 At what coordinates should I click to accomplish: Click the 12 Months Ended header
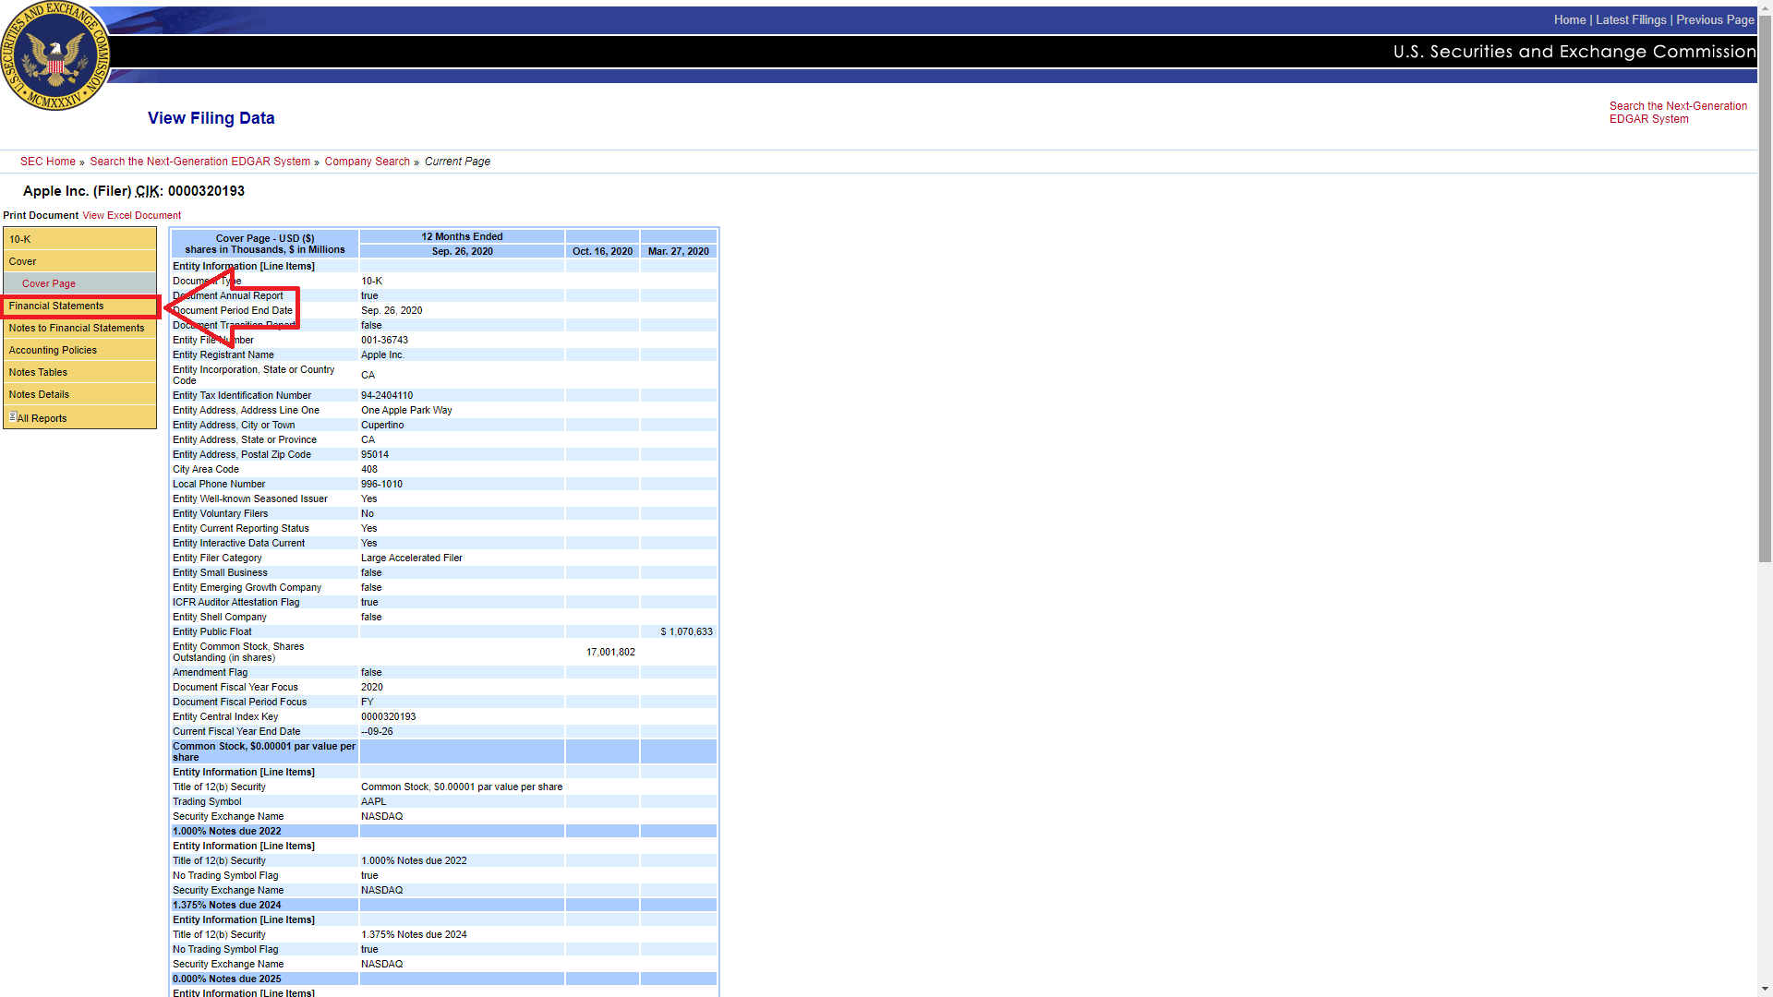463,236
